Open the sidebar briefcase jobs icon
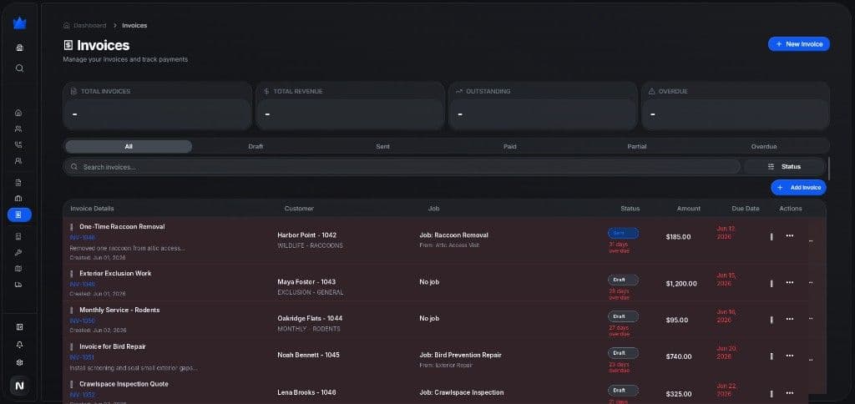This screenshot has height=404, width=855. coord(18,199)
